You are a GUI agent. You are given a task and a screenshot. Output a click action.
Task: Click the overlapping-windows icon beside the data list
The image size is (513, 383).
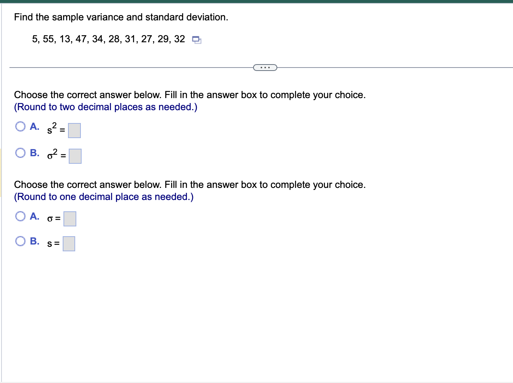coord(197,40)
